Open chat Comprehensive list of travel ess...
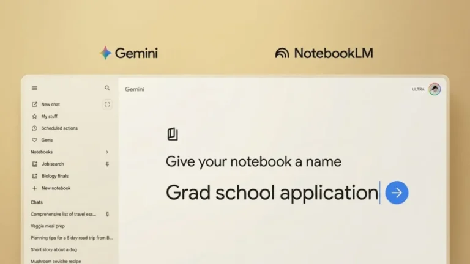The image size is (470, 264). [x=63, y=214]
